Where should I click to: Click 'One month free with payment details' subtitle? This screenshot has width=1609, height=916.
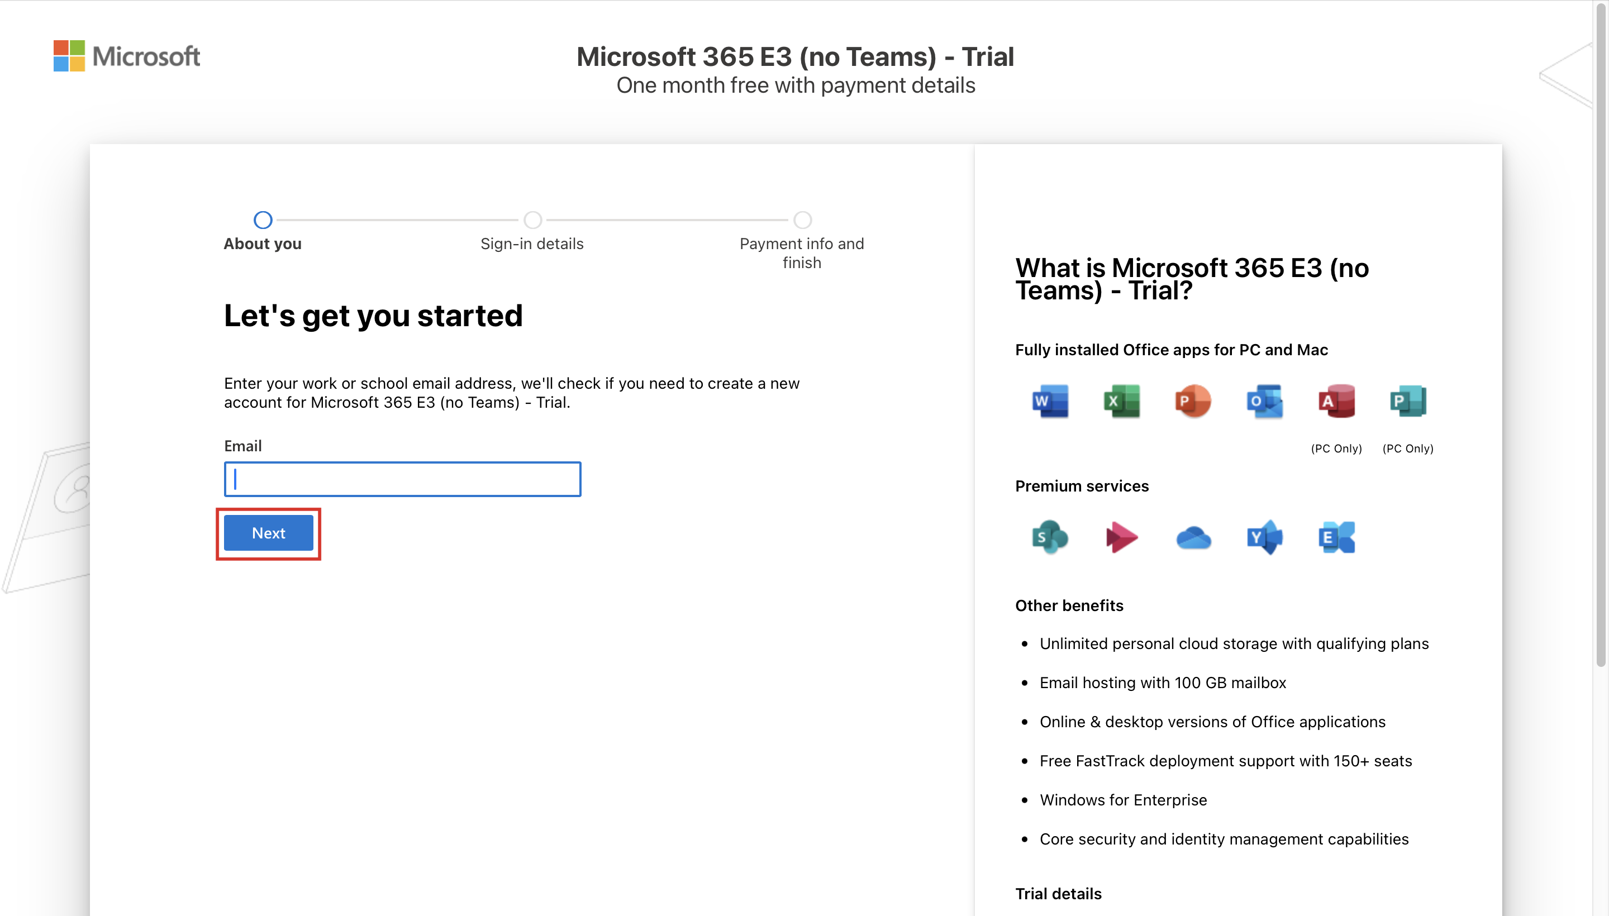(796, 85)
